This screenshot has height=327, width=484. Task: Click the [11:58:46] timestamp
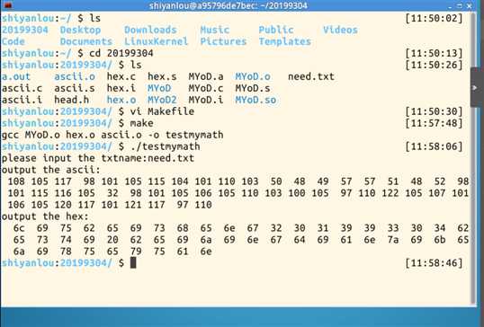coord(434,263)
